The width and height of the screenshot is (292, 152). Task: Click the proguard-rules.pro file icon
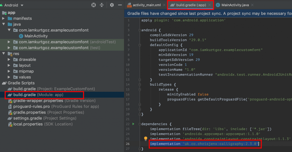[10, 107]
